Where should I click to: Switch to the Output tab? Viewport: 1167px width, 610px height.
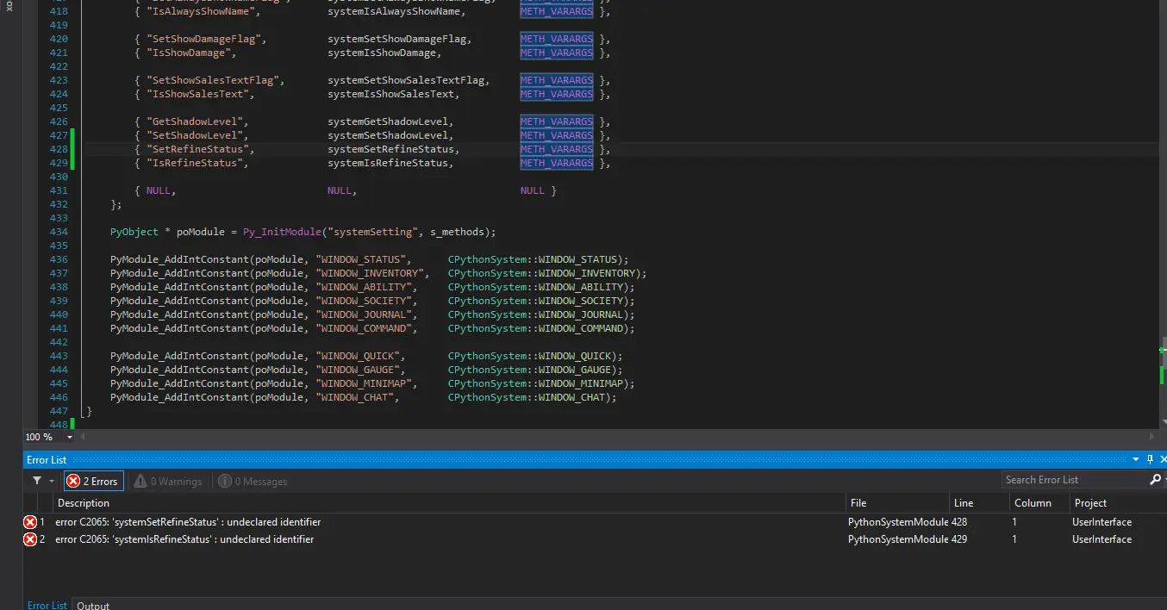point(93,605)
